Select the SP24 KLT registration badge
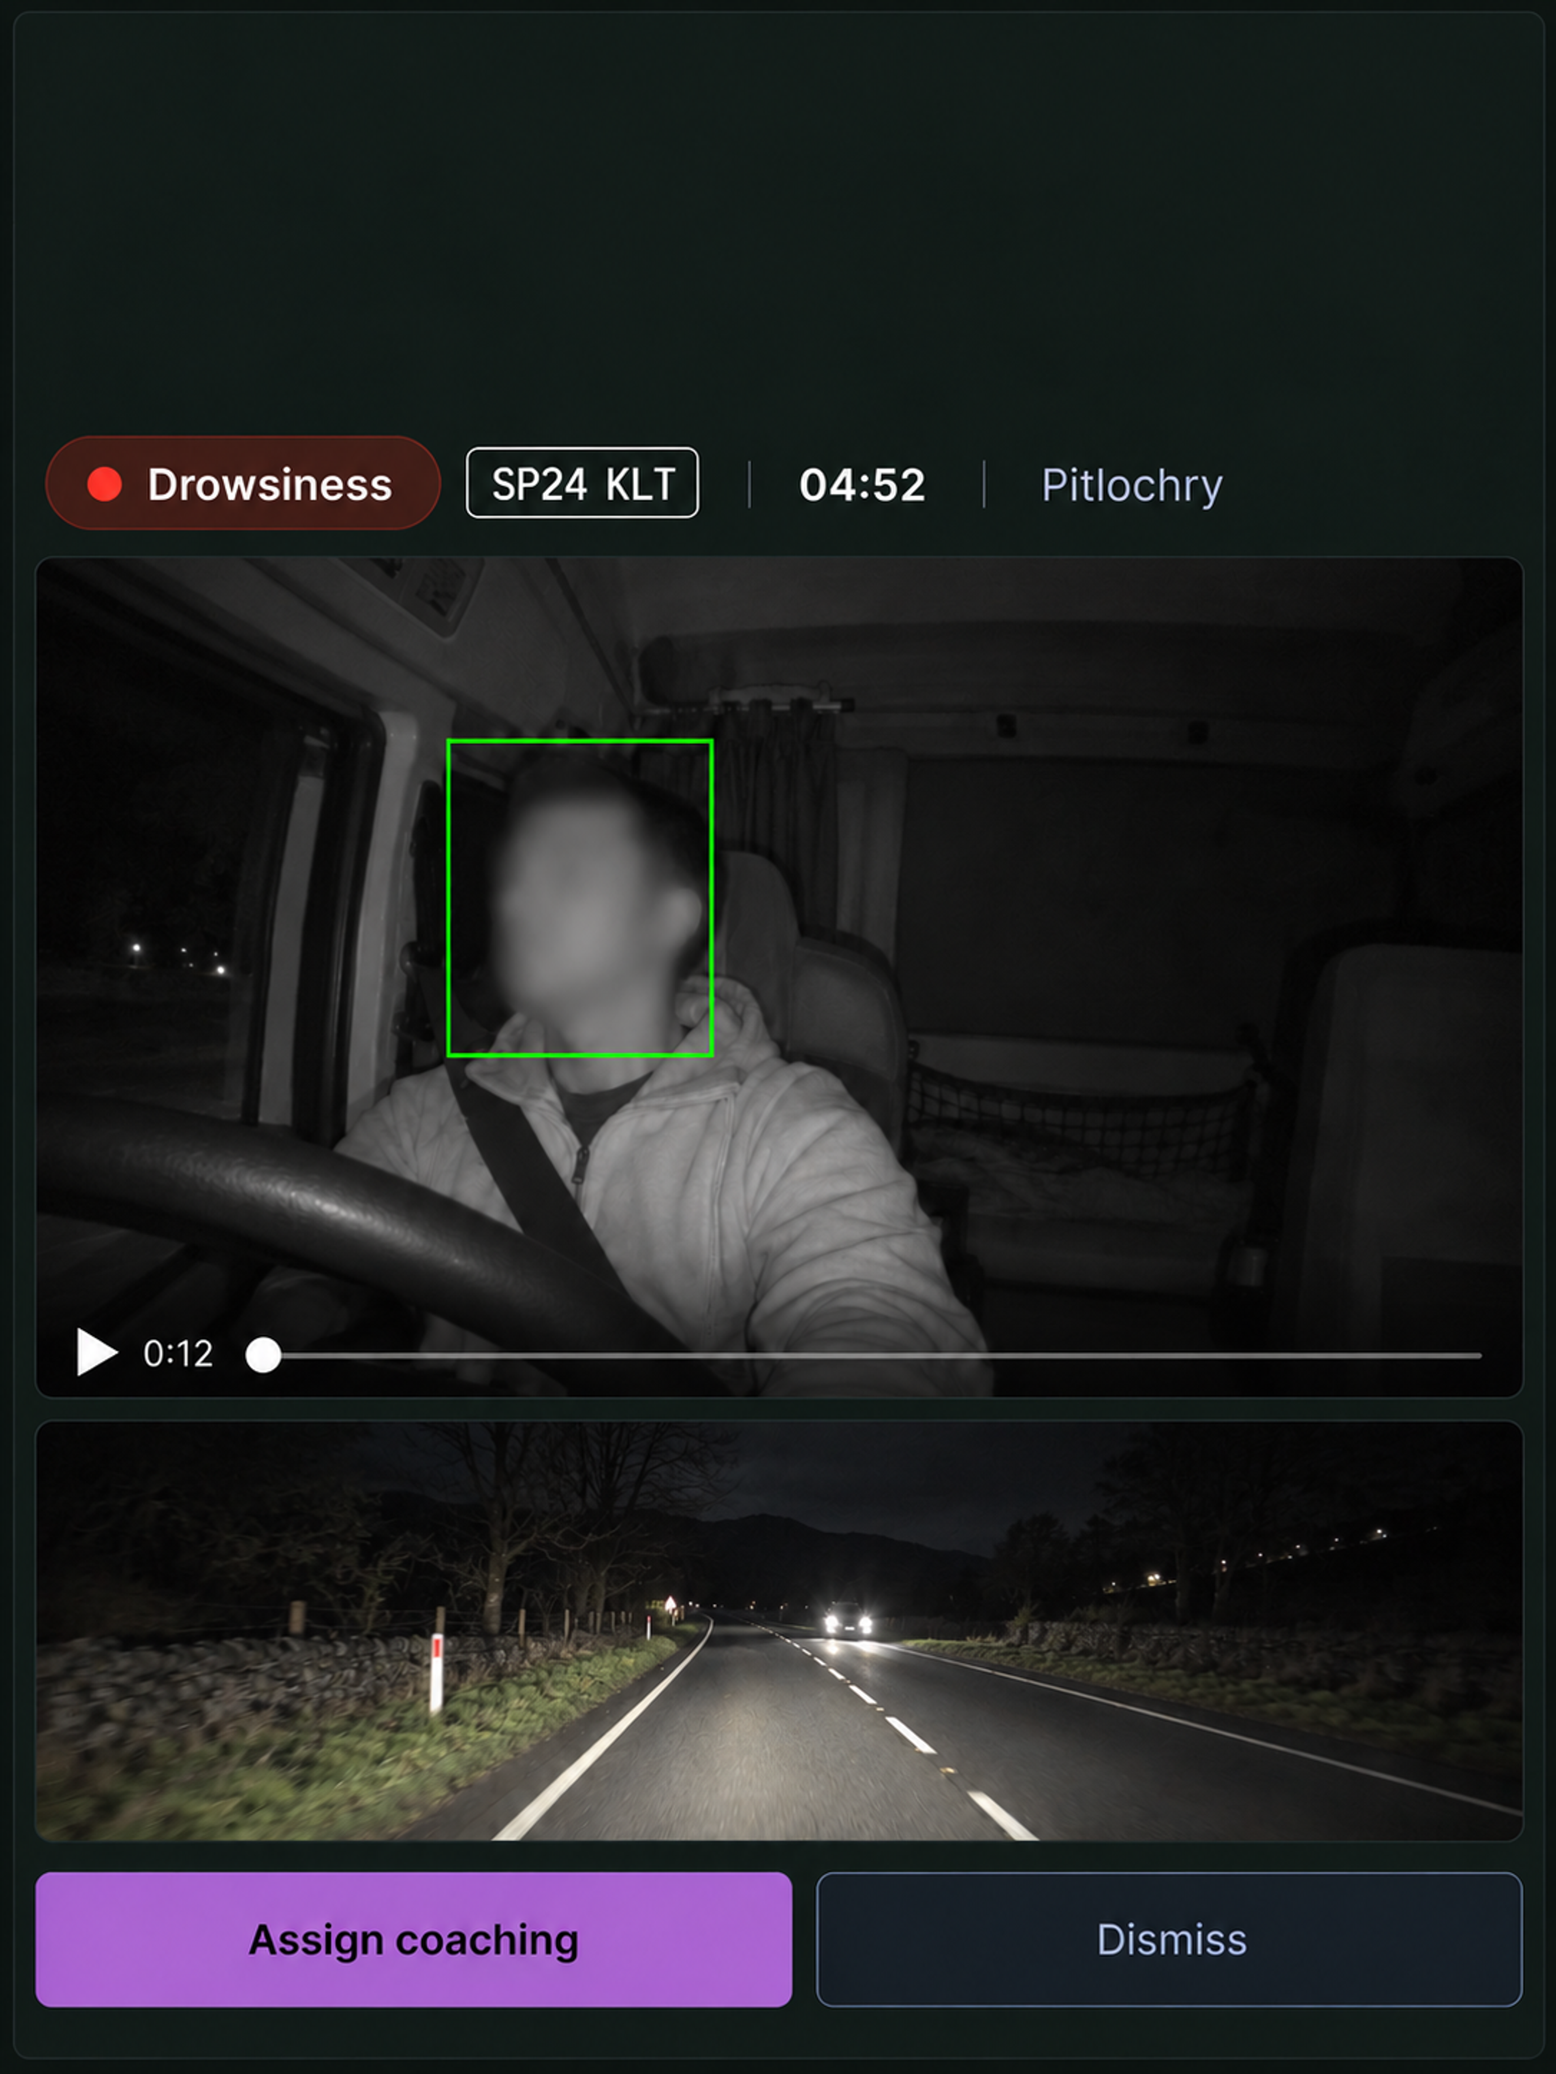 (x=582, y=483)
